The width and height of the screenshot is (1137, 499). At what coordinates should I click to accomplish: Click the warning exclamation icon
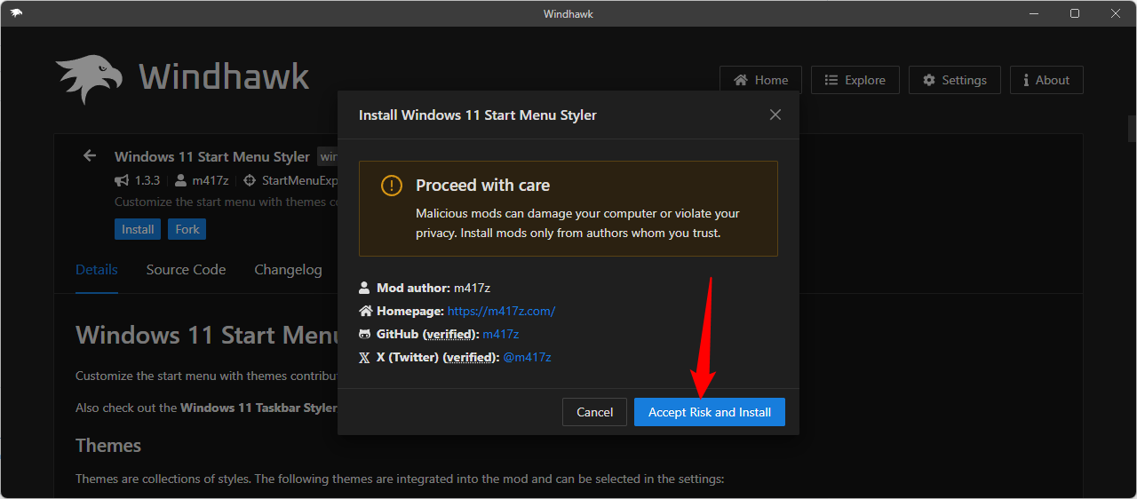392,186
